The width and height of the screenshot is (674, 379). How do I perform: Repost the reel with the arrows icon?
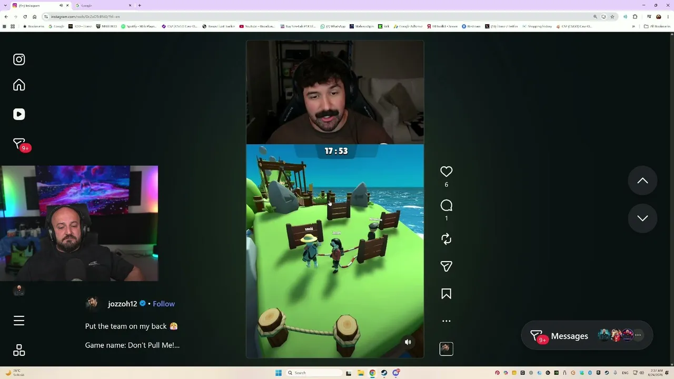(x=446, y=239)
